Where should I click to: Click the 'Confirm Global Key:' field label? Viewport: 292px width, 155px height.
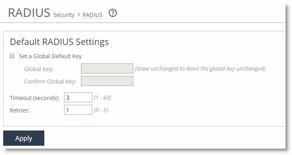[50, 82]
